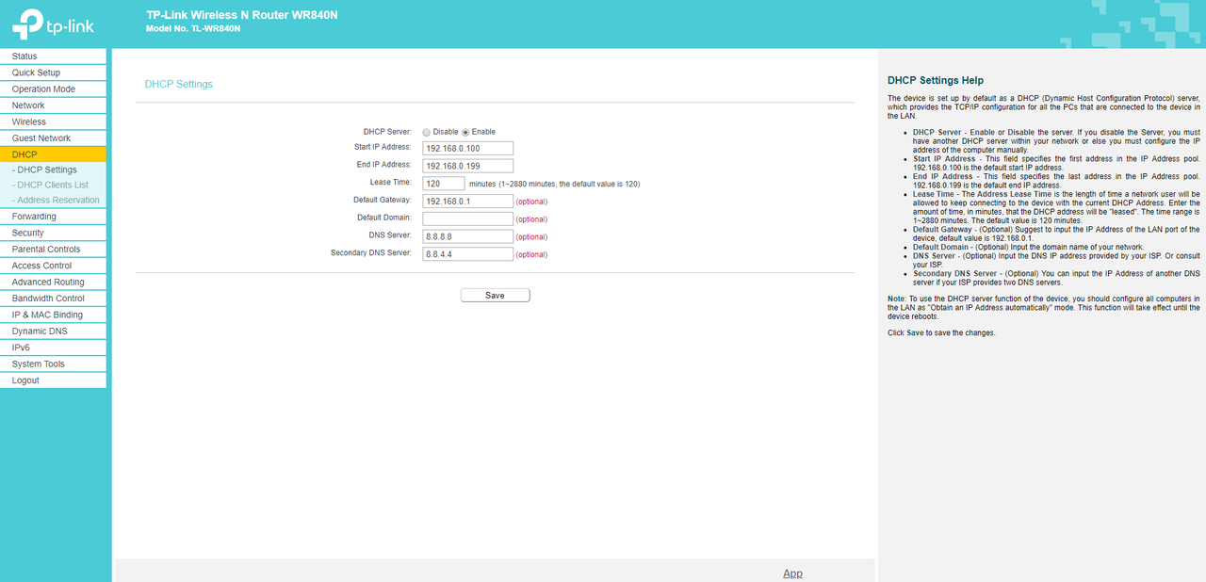
Task: Click the Default Gateway input field
Action: 467,202
